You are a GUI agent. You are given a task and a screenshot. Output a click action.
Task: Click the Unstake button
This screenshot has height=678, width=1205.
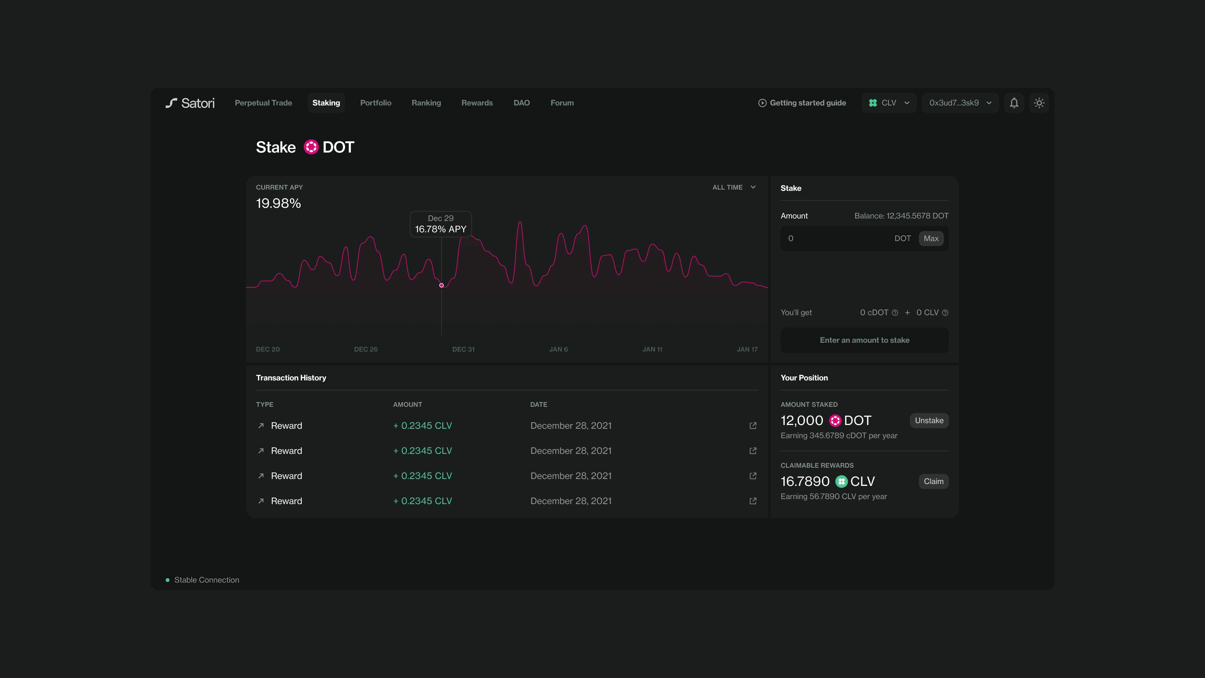pos(929,421)
